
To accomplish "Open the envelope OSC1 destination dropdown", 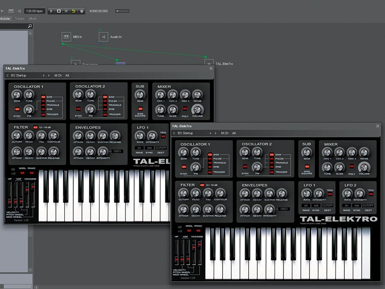I will [x=284, y=209].
